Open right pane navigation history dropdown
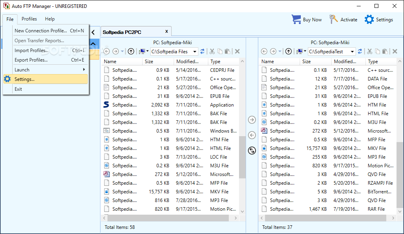Image resolution: width=404 pixels, height=234 pixels. 280,51
